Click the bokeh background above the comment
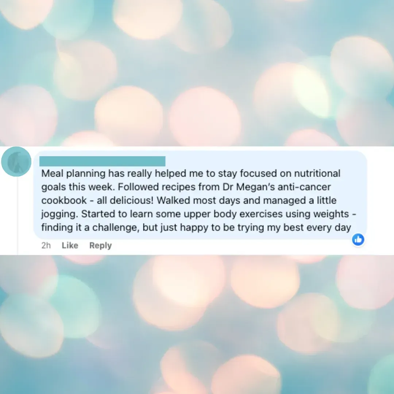 click(x=197, y=73)
